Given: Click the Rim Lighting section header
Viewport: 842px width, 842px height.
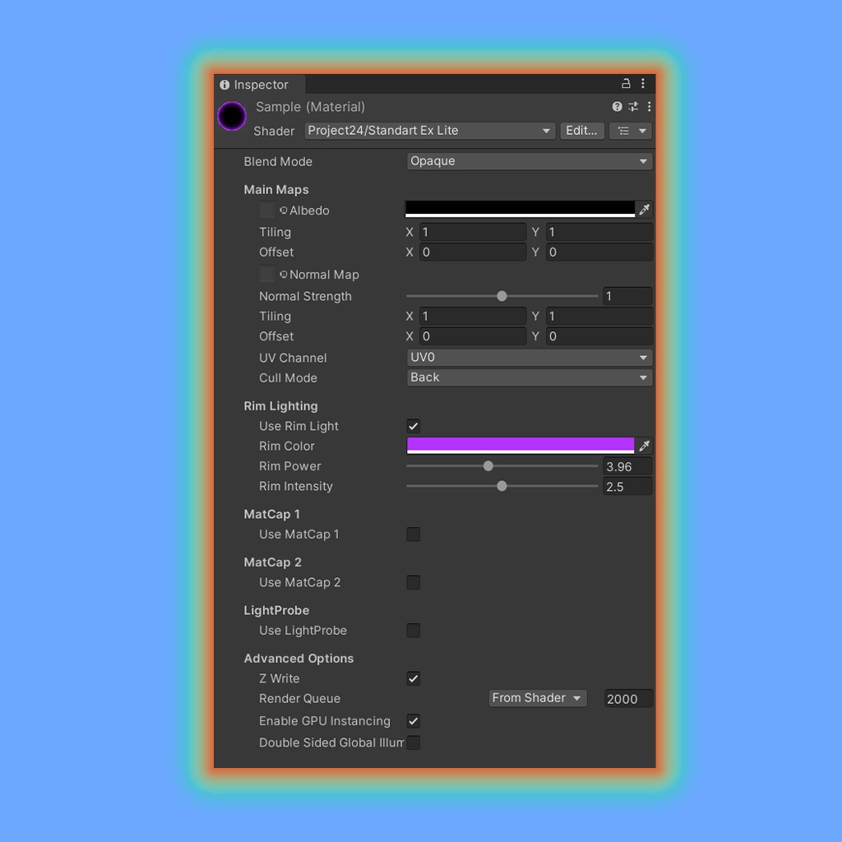Looking at the screenshot, I should click(280, 406).
